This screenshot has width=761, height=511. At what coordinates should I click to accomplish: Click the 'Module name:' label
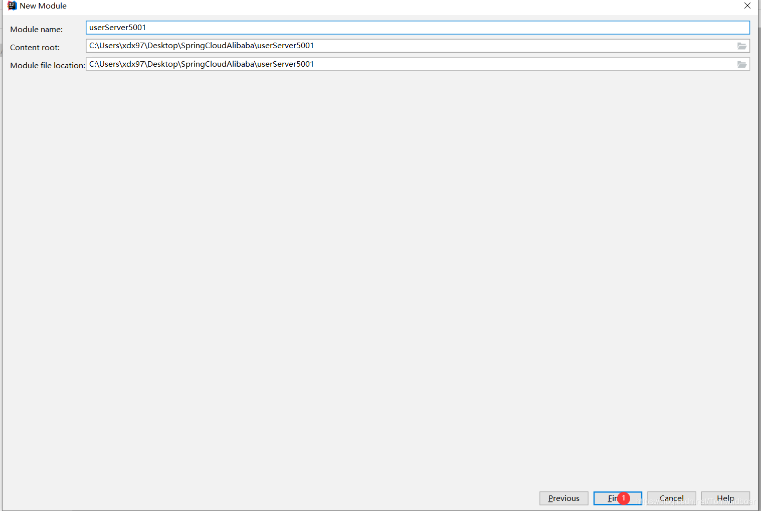(37, 30)
